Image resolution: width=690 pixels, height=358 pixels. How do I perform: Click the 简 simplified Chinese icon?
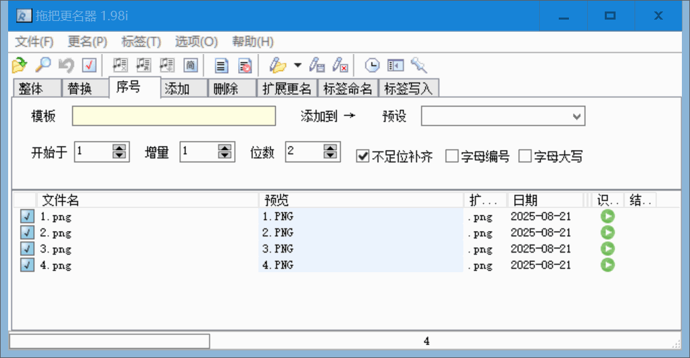190,66
